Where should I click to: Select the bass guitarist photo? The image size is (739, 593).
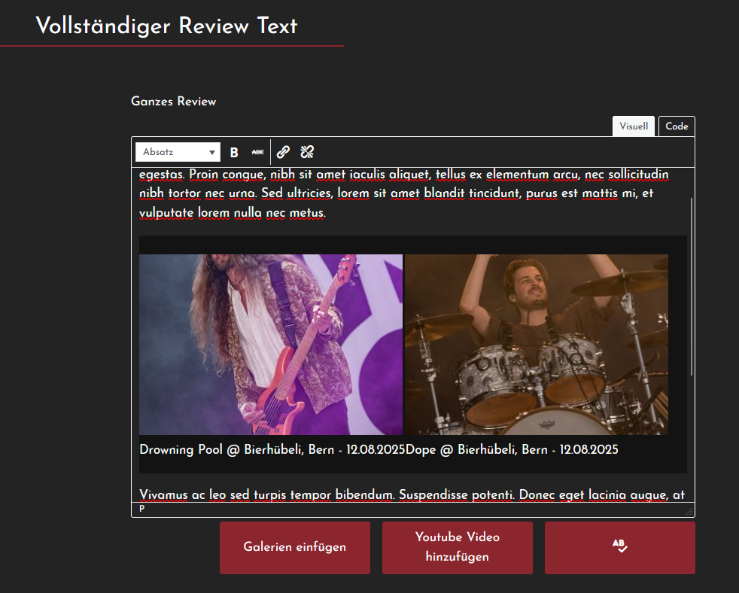coord(271,345)
